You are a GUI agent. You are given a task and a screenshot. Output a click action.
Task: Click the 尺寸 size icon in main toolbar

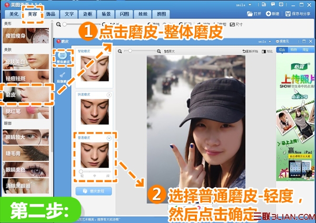236,24
